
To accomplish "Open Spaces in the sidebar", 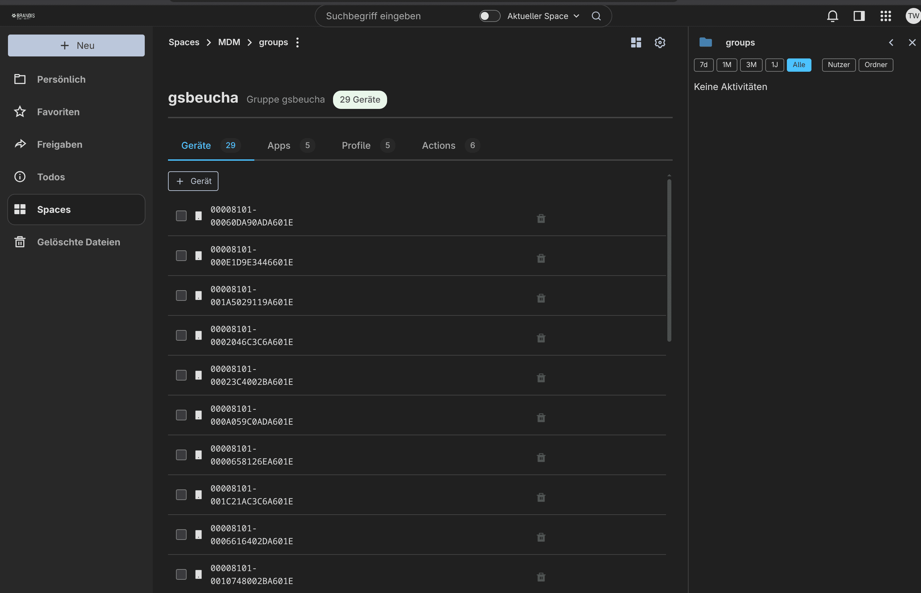I will click(x=76, y=210).
